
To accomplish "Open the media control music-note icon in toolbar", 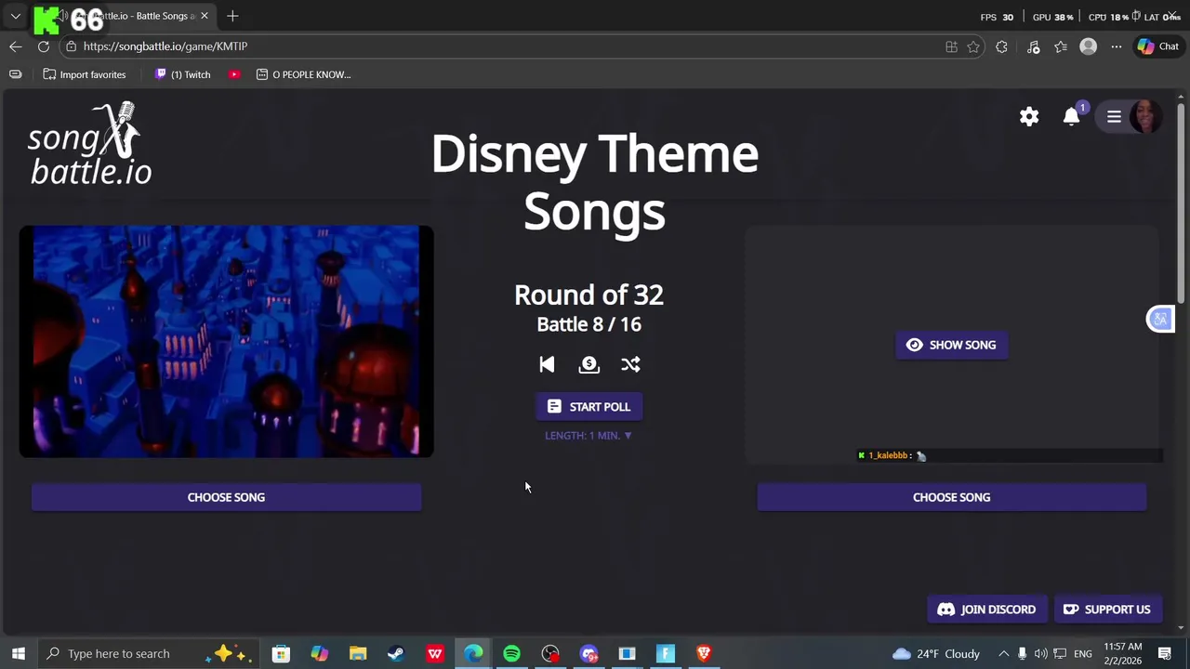I will [x=1033, y=46].
